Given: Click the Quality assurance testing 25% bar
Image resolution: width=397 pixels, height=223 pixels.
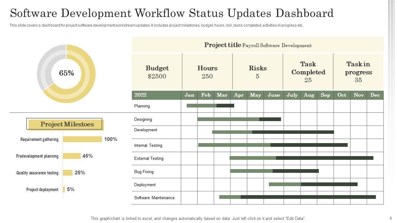Looking at the screenshot, I should click(68, 173).
